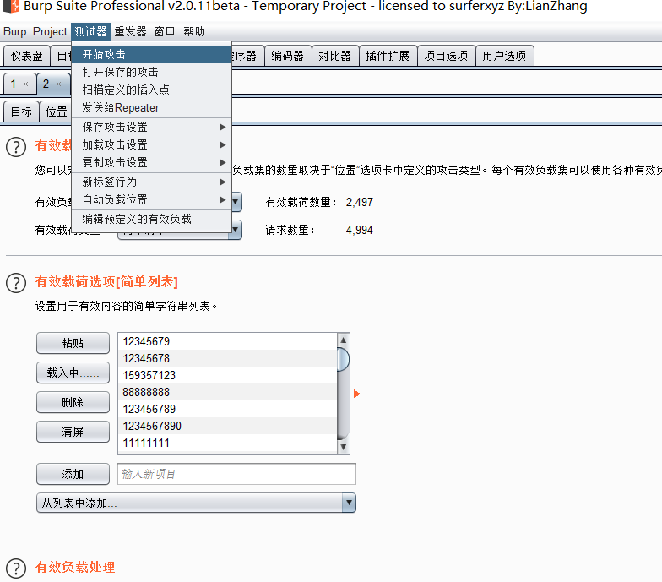Click the request count value 4,994
This screenshot has width=662, height=582.
(x=360, y=230)
